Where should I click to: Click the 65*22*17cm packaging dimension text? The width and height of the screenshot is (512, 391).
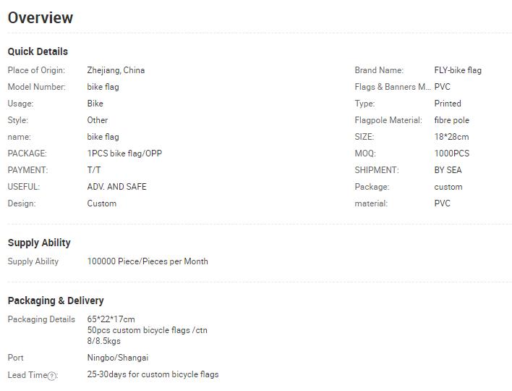click(111, 319)
